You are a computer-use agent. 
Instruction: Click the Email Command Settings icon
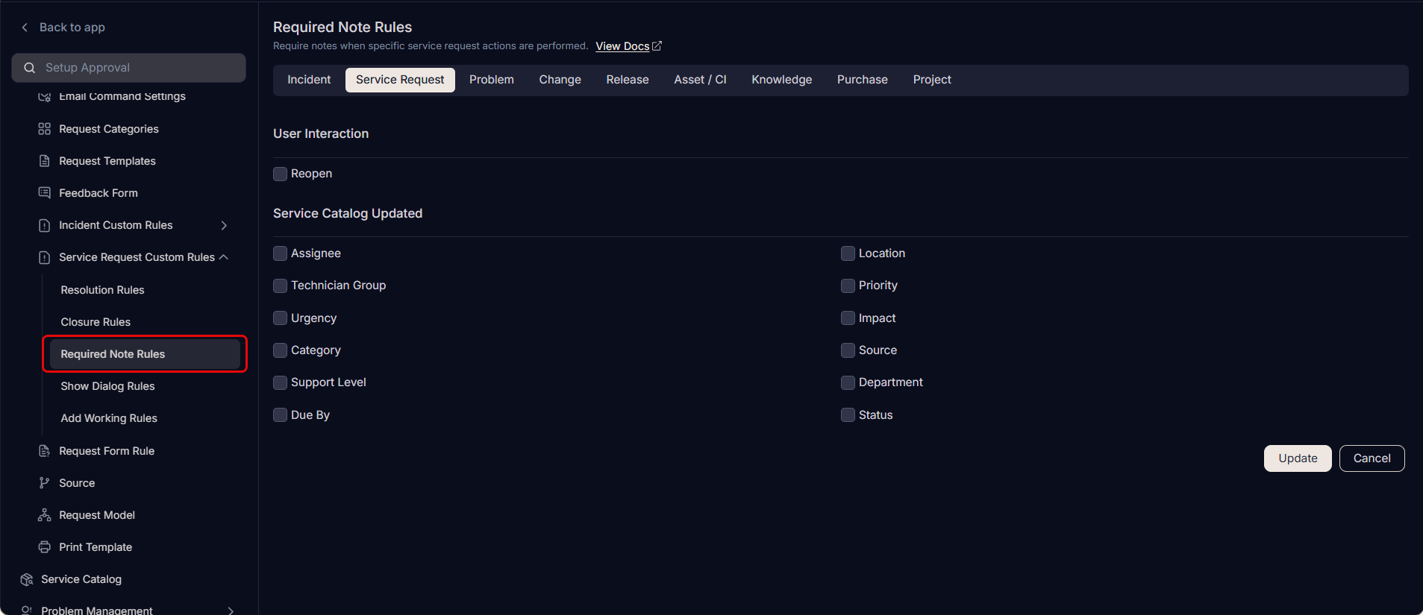45,97
